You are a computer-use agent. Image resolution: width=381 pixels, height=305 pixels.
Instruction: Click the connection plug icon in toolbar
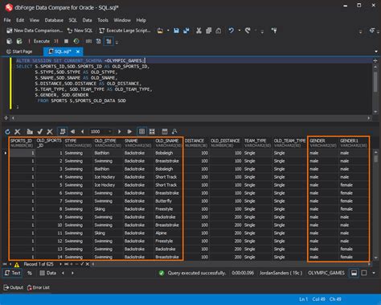pos(274,31)
